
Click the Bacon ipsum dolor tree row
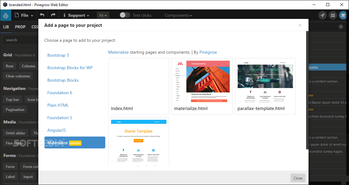[x=328, y=102]
